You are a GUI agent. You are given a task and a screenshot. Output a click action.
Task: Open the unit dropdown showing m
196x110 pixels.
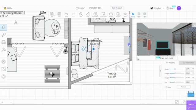coord(6,102)
